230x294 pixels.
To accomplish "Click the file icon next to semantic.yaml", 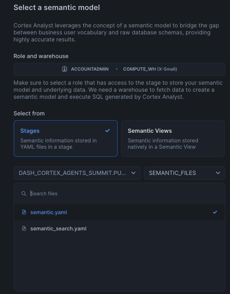I will pyautogui.click(x=24, y=212).
